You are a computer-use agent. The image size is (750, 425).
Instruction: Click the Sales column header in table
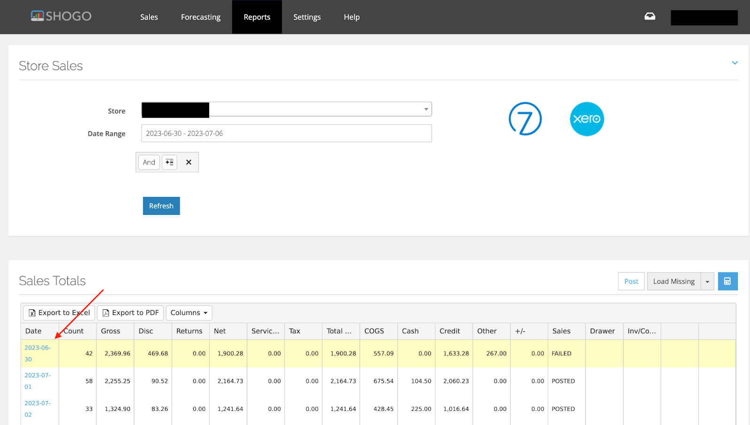tap(566, 331)
